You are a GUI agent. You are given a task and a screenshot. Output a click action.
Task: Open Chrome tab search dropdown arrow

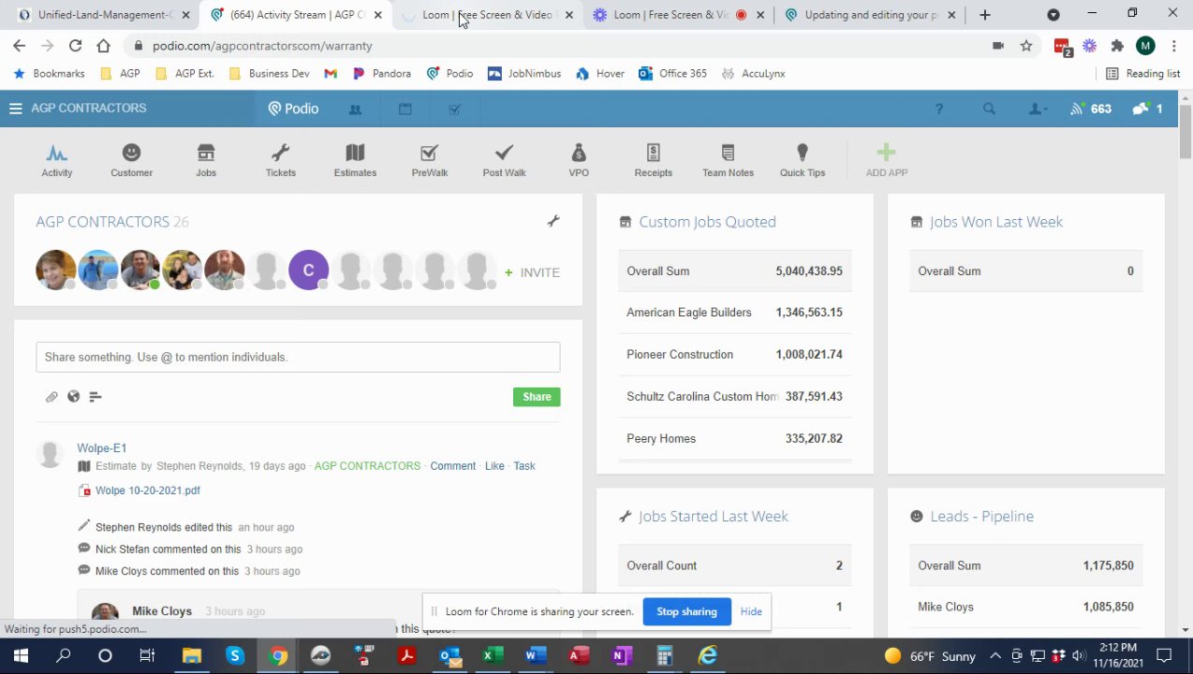[x=1053, y=15]
